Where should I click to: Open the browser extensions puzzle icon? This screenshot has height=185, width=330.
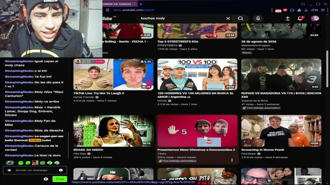[292, 10]
